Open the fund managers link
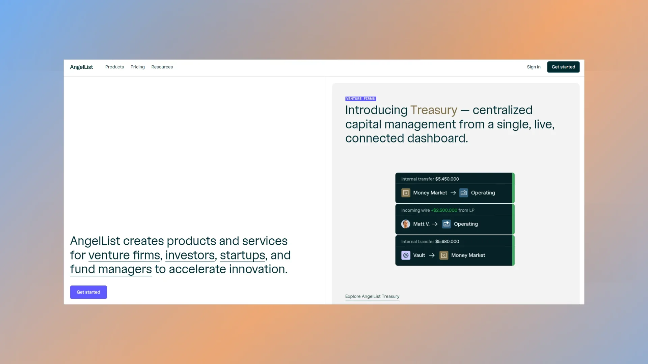This screenshot has width=648, height=364. point(111,270)
